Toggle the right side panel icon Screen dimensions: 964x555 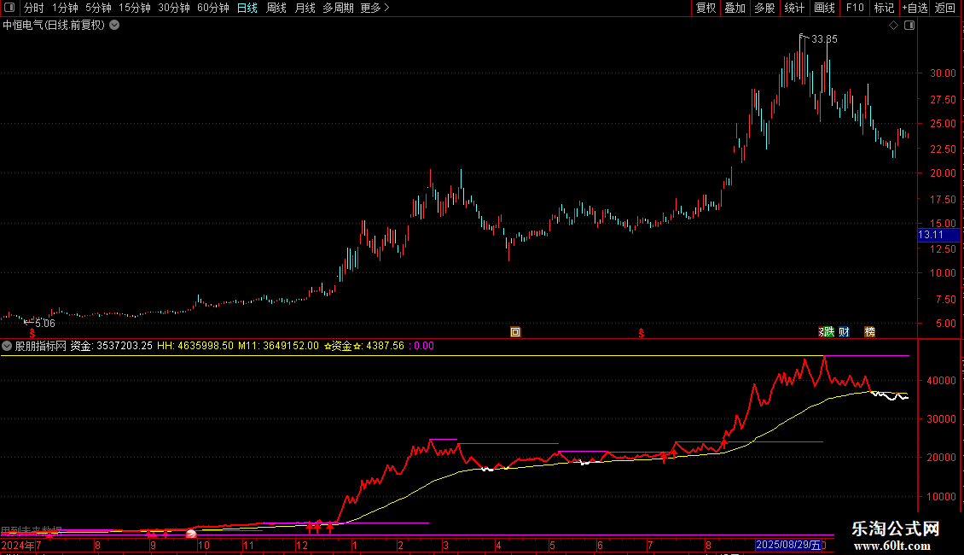coord(909,26)
